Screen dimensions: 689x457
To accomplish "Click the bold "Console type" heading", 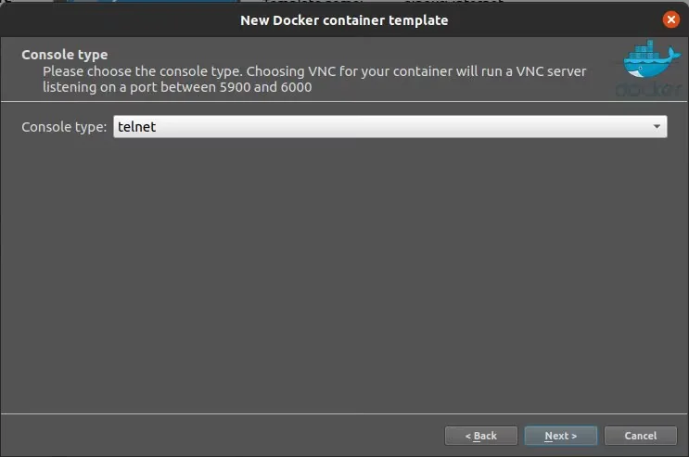I will coord(65,55).
